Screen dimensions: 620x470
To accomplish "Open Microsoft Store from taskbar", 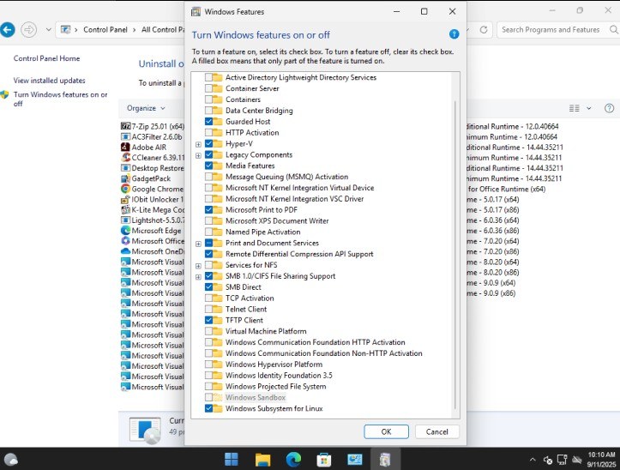I will [324, 460].
